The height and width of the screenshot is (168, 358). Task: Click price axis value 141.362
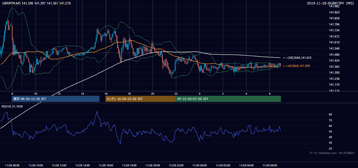pos(334,67)
